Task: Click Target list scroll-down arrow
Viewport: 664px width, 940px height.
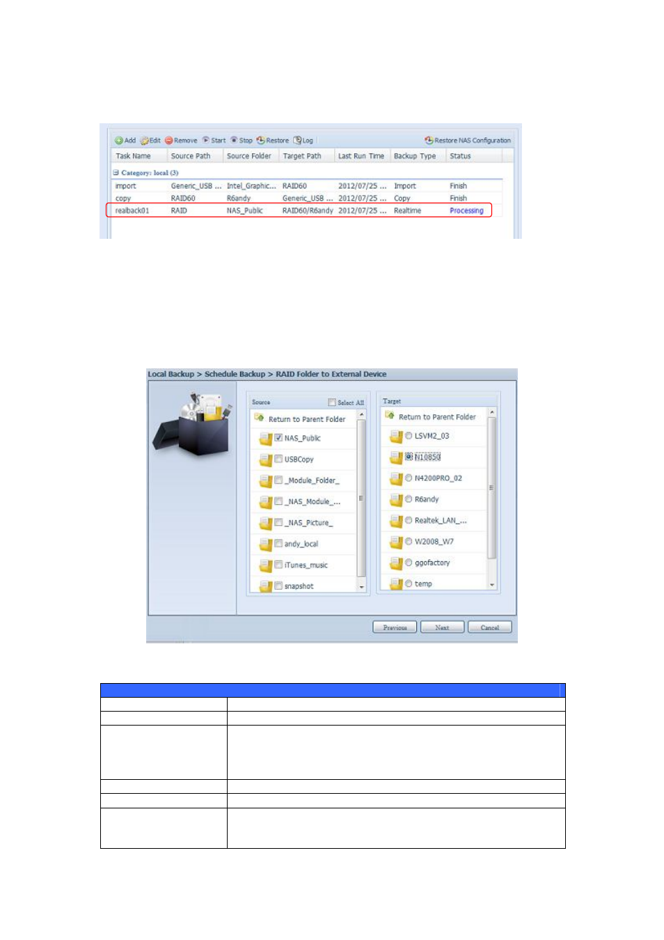Action: point(492,585)
